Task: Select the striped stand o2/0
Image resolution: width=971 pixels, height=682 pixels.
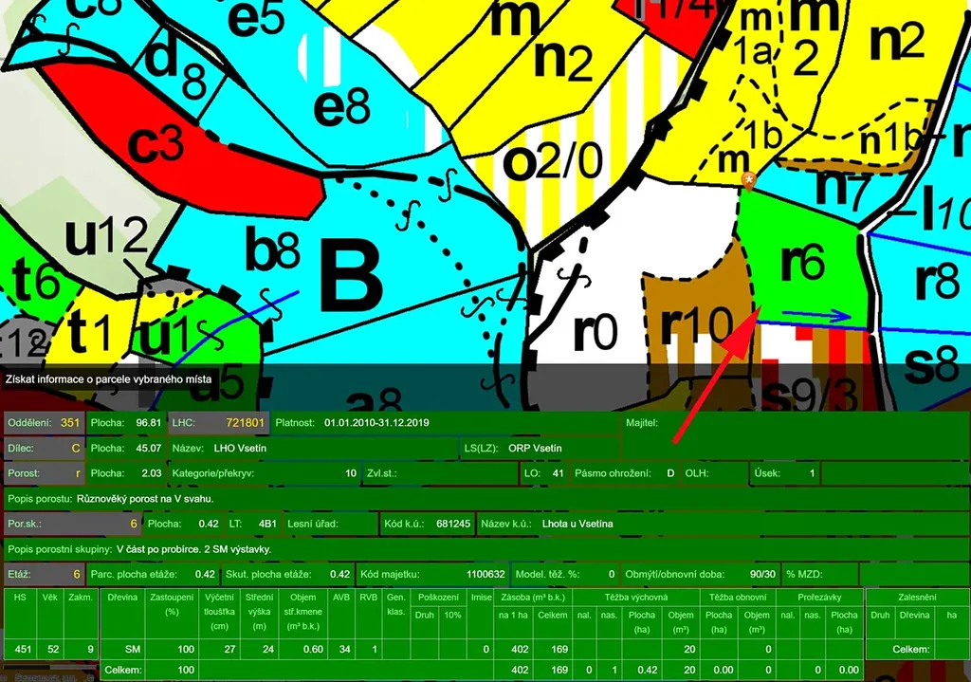Action: pos(552,163)
